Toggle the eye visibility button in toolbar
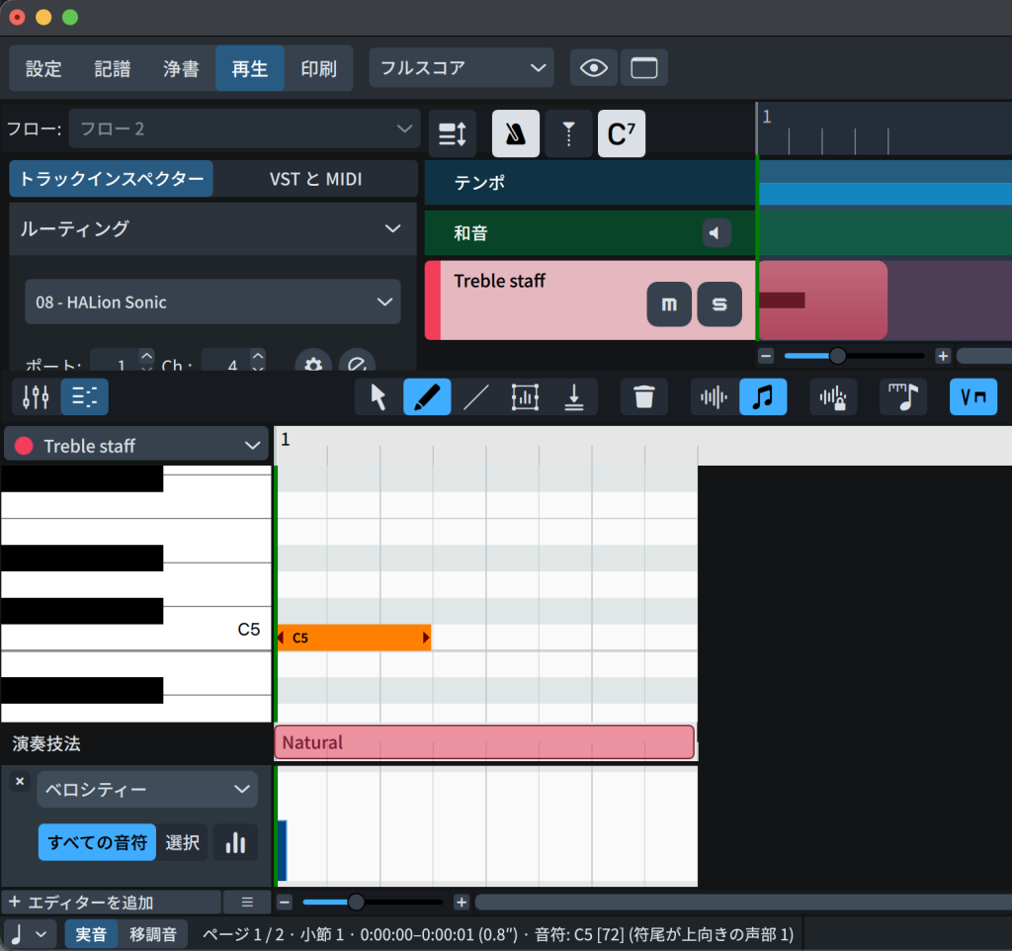The image size is (1012, 951). point(594,68)
